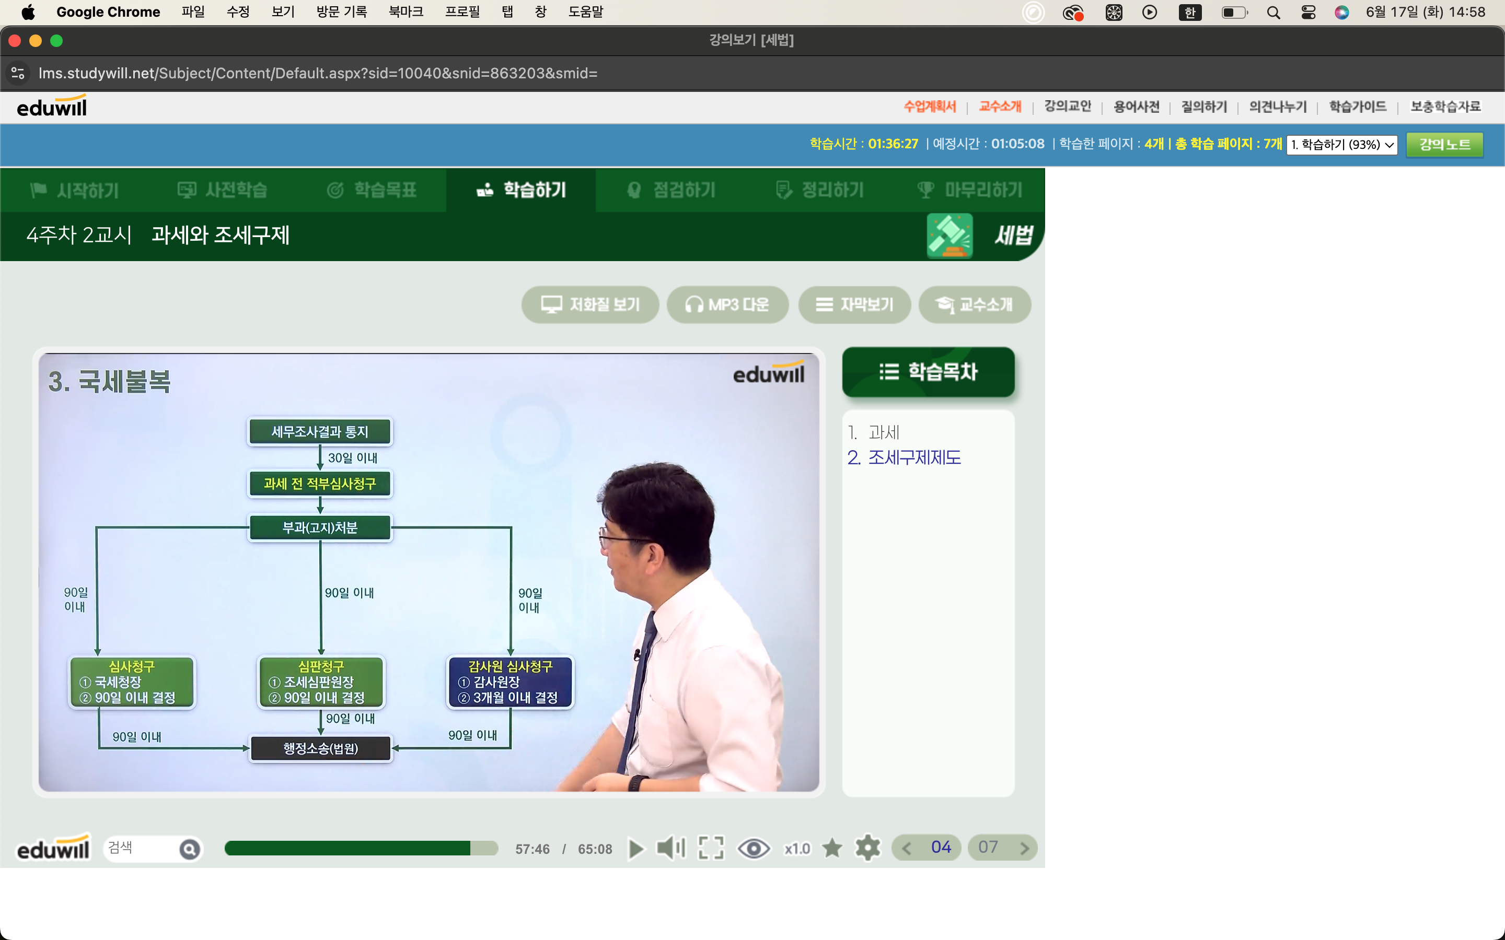Open macOS Control Center in menu bar

pos(1308,13)
